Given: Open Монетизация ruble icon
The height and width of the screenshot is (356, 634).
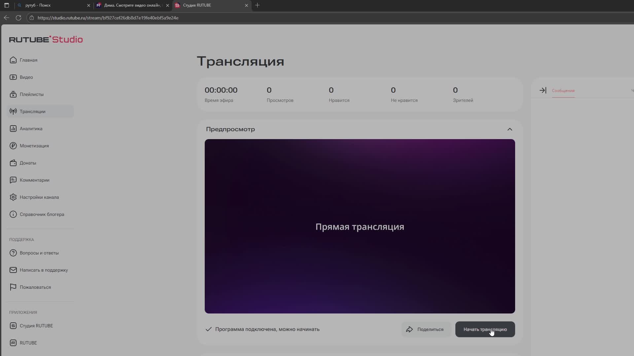Looking at the screenshot, I should tap(13, 146).
